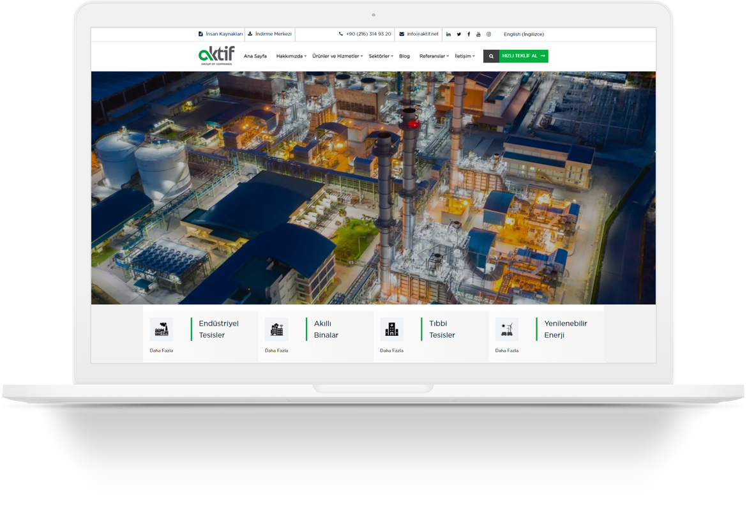Go to Ana Sayfa menu item
Screen dimensions: 747x512
pyautogui.click(x=255, y=56)
